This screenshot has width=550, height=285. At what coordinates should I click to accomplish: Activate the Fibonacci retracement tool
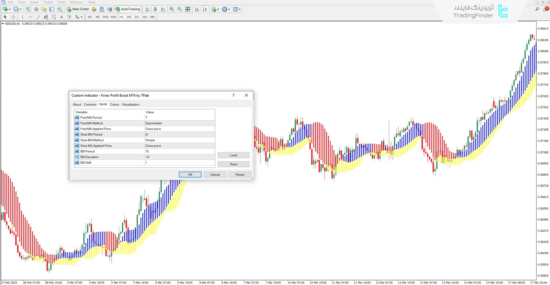click(x=54, y=17)
